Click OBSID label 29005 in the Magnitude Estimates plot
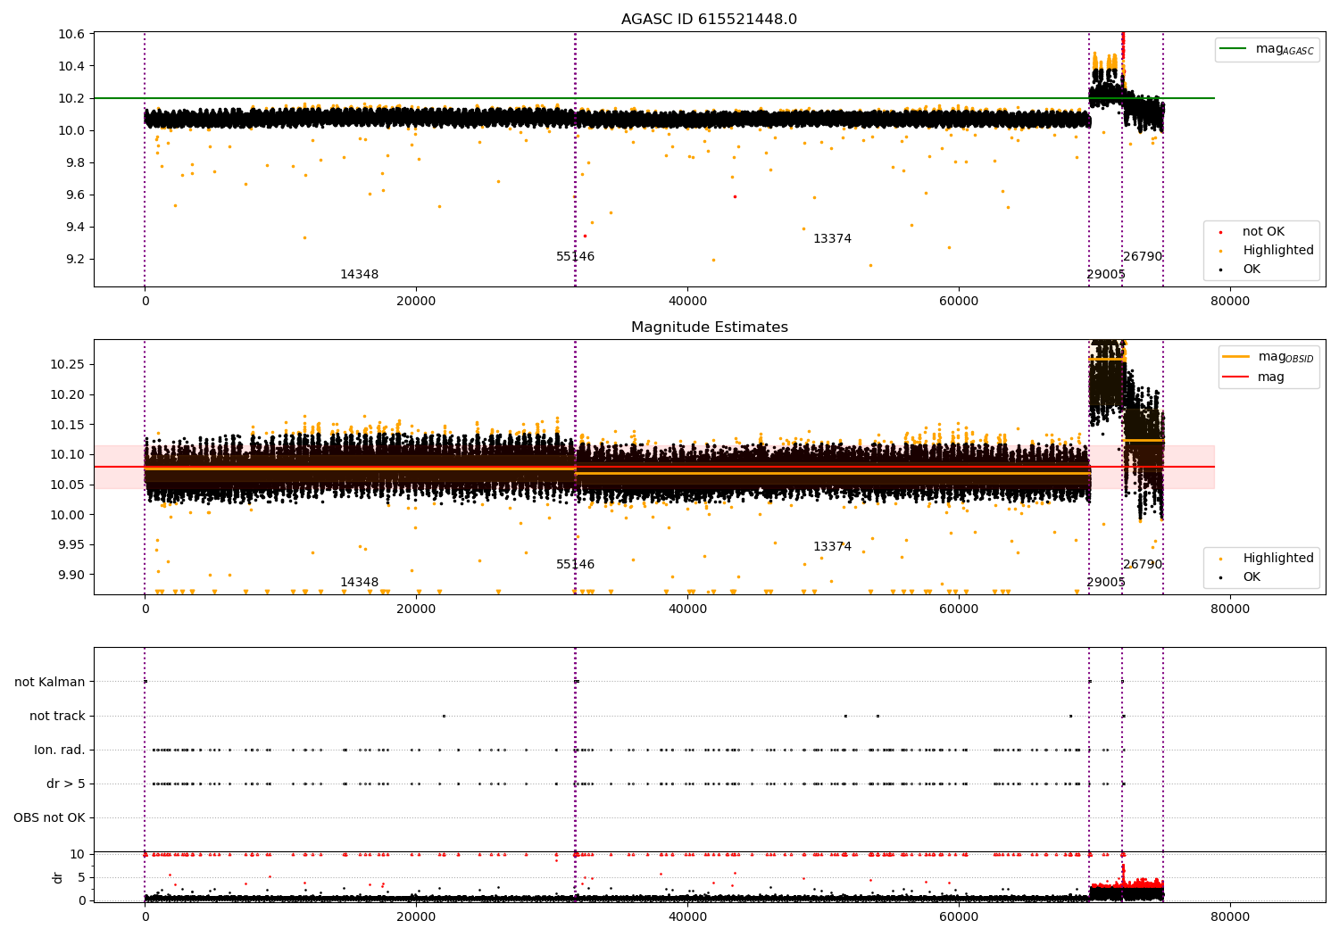Screen dimensions: 1339x937 coord(1106,583)
